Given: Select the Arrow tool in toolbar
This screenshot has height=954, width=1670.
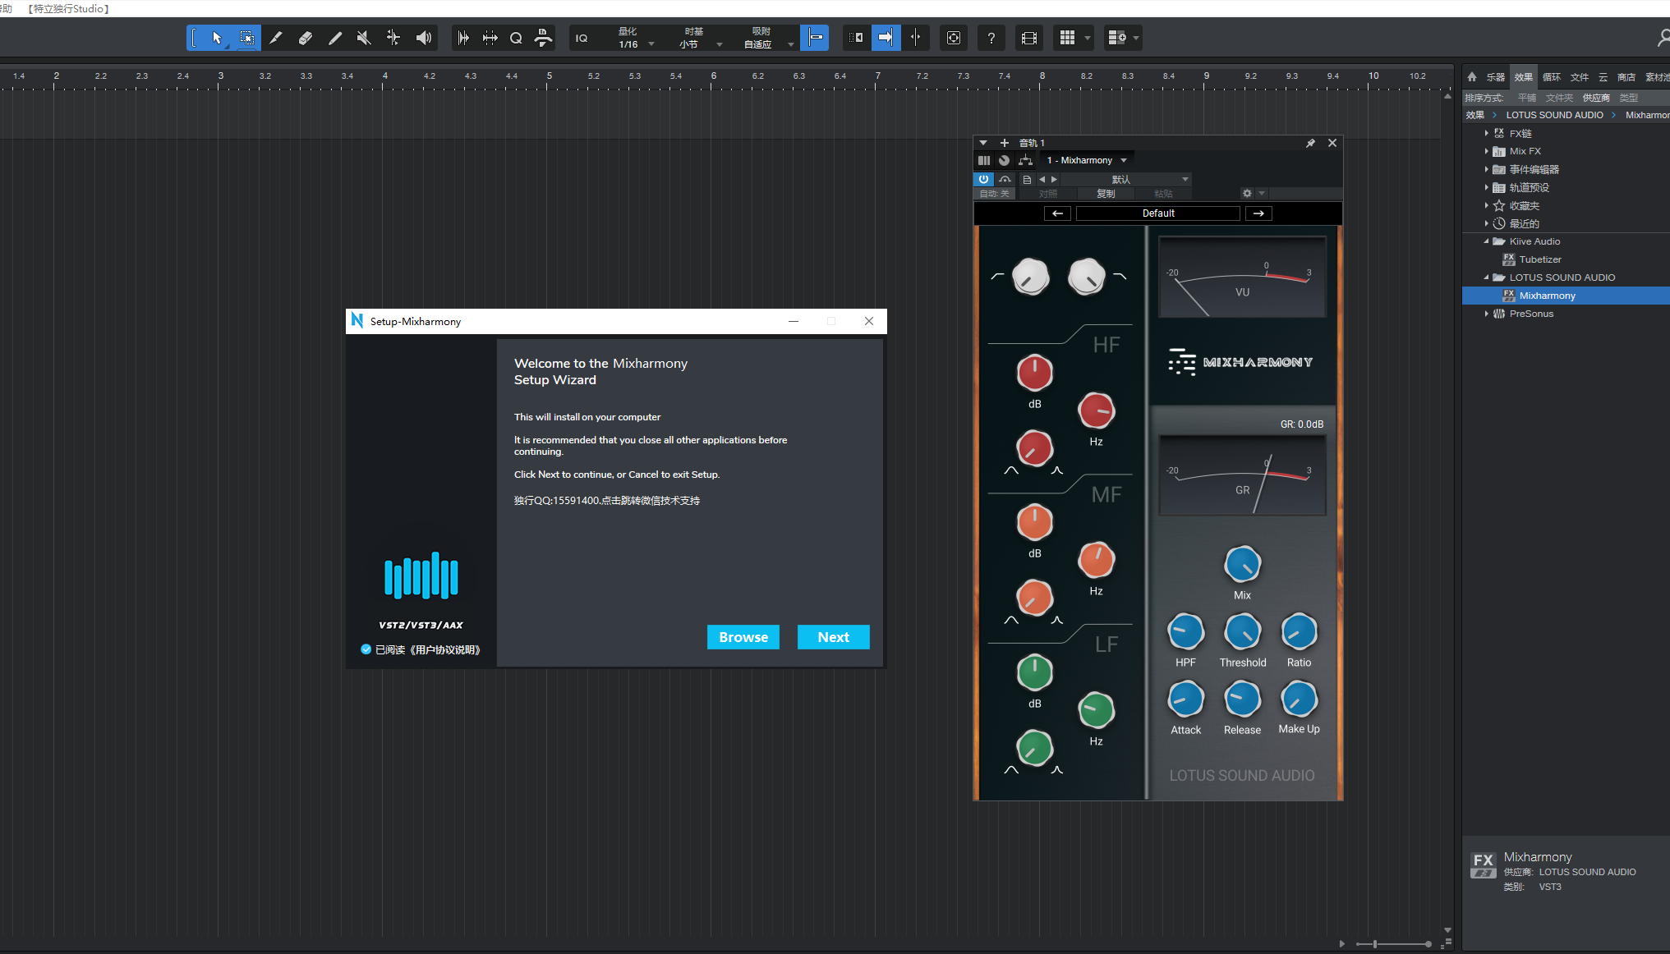Looking at the screenshot, I should point(217,38).
